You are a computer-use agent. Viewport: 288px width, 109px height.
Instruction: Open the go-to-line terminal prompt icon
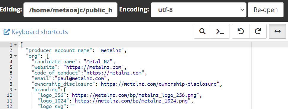pos(220,31)
